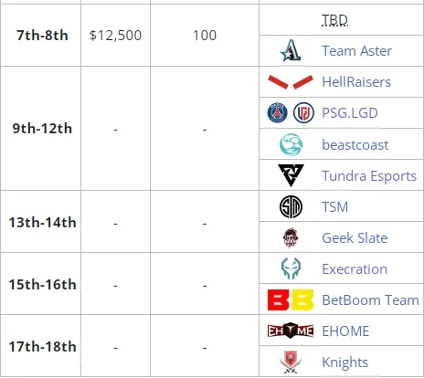Click the Team Aster star logo icon
Screen dimensions: 424x378
pos(291,50)
